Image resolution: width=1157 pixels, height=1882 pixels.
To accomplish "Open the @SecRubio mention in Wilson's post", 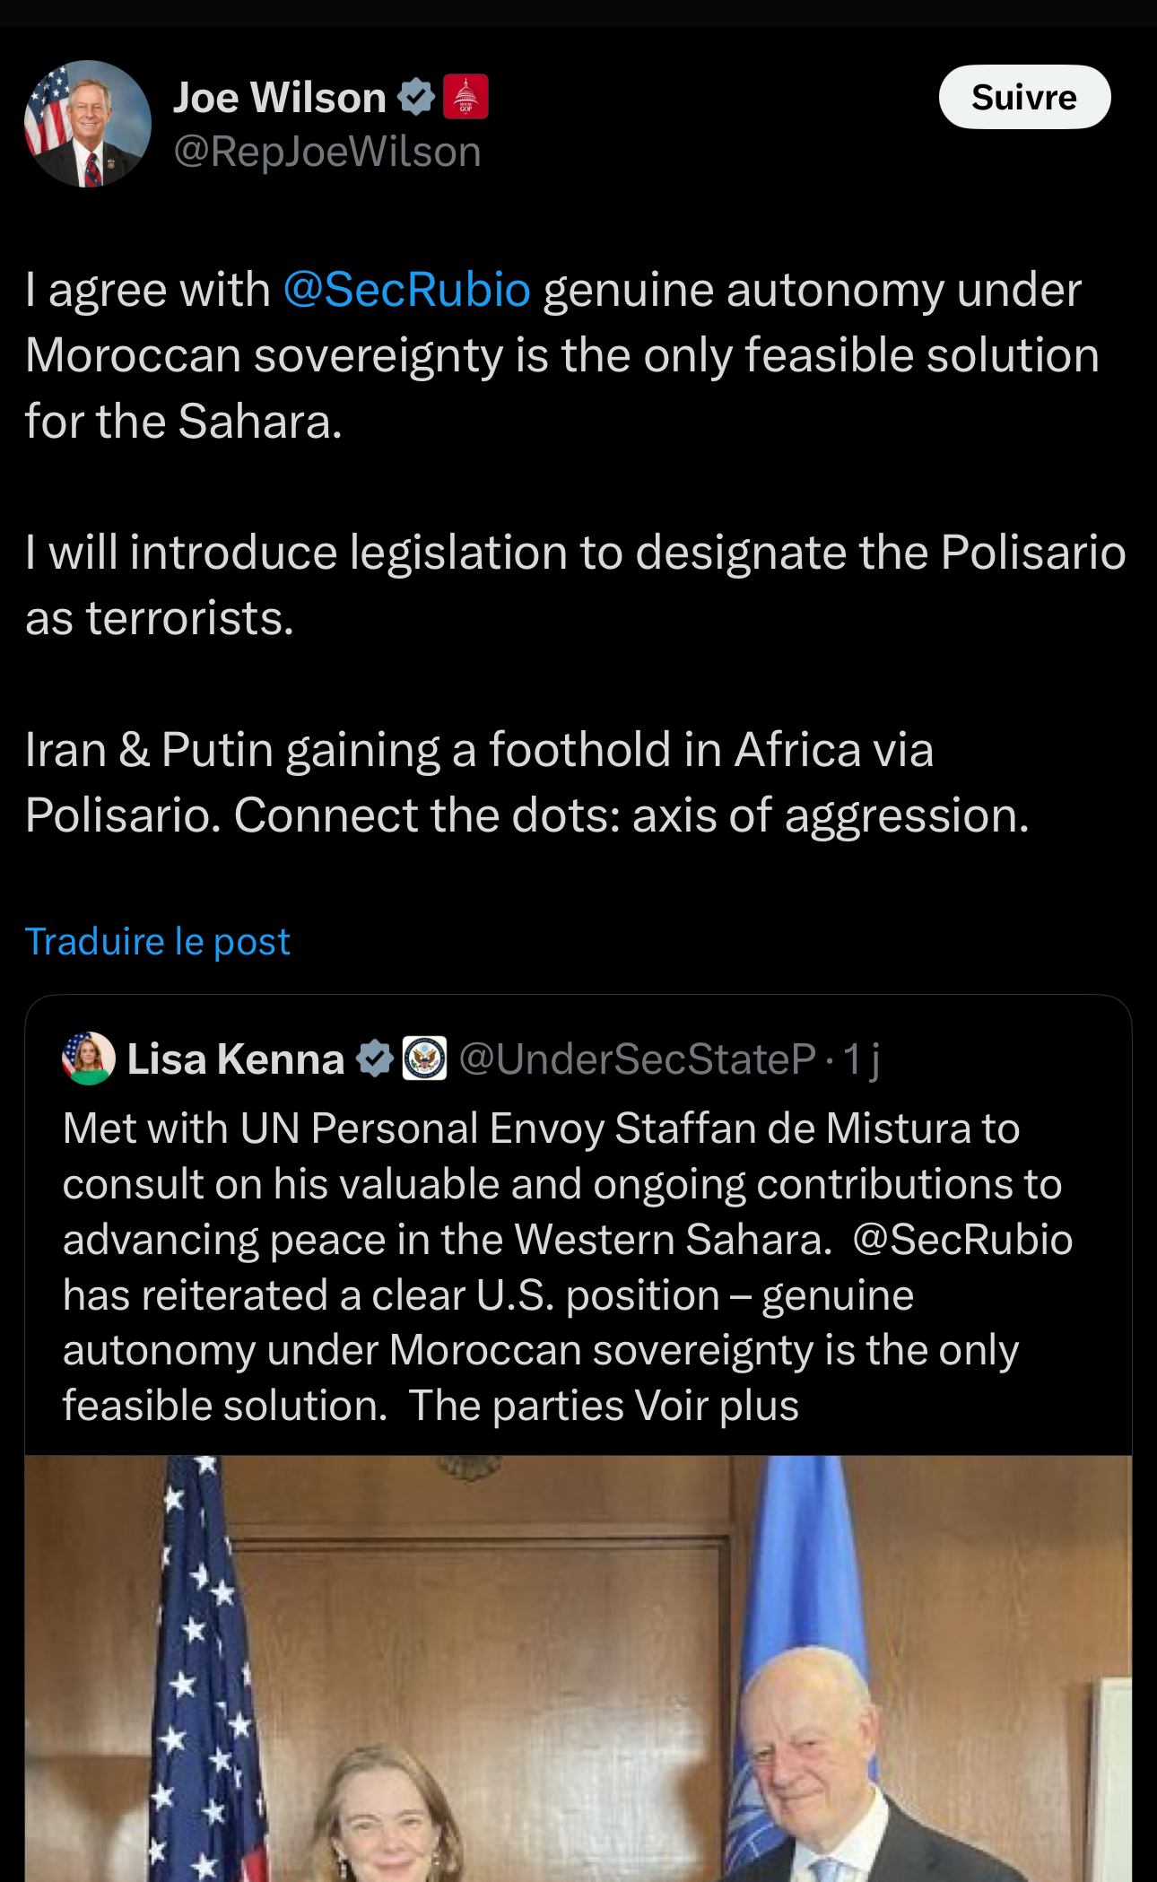I will pyautogui.click(x=407, y=290).
